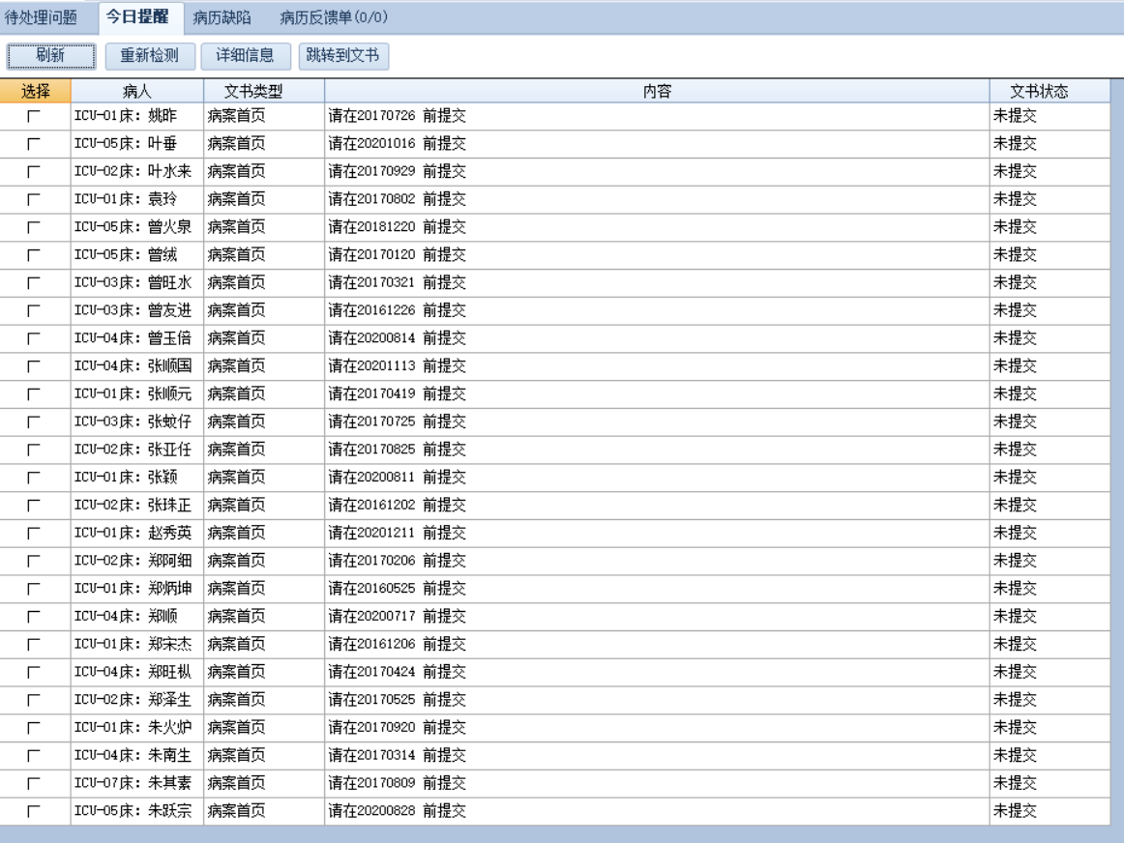Click 病案首页 in the 曾玉倍 row
The height and width of the screenshot is (843, 1124).
tap(237, 338)
